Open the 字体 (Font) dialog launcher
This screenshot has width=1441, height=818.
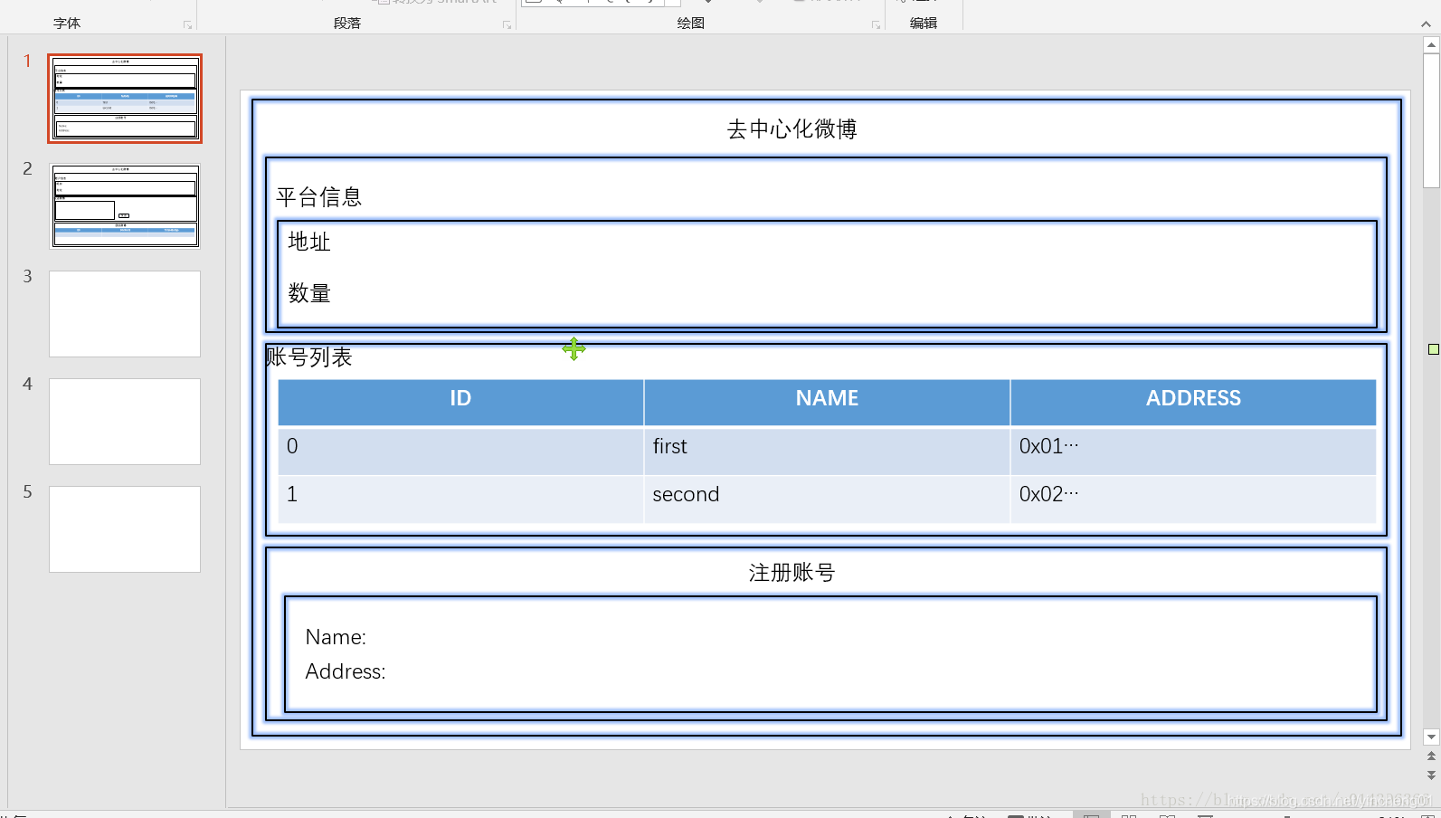[x=188, y=25]
